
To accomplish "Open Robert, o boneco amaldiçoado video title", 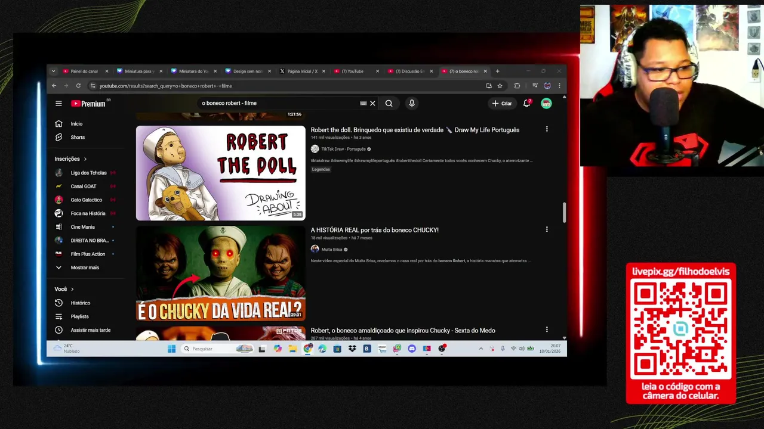I will tap(403, 331).
